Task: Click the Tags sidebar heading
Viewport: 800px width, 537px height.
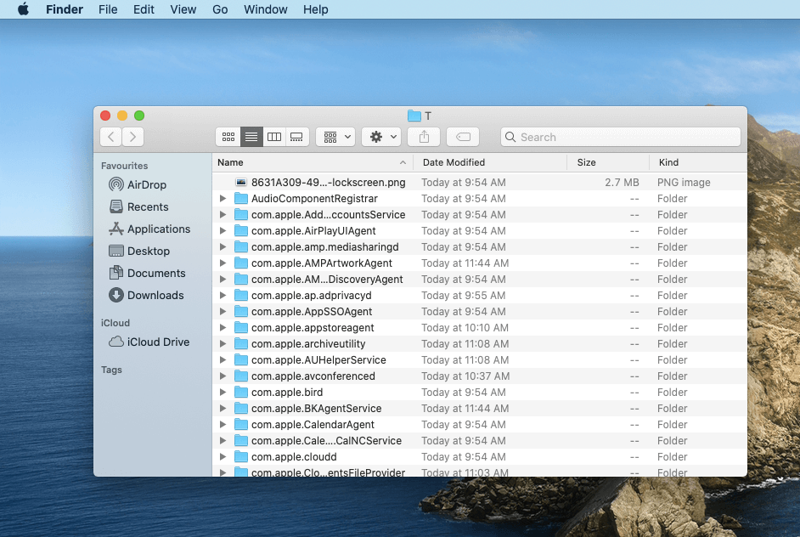Action: pyautogui.click(x=111, y=370)
